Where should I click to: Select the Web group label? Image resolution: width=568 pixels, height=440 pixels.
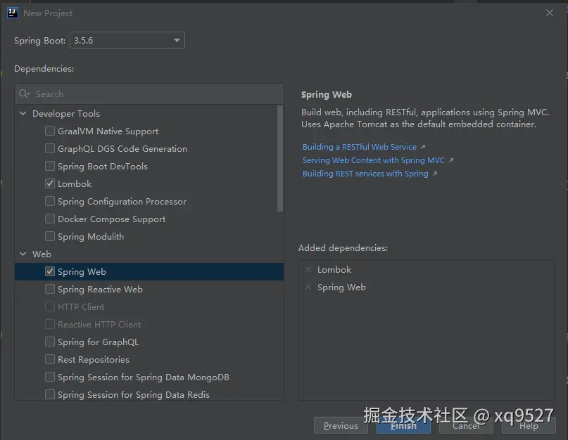[x=42, y=254]
